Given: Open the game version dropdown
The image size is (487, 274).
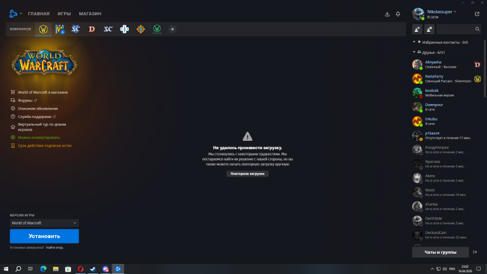Looking at the screenshot, I should point(44,223).
